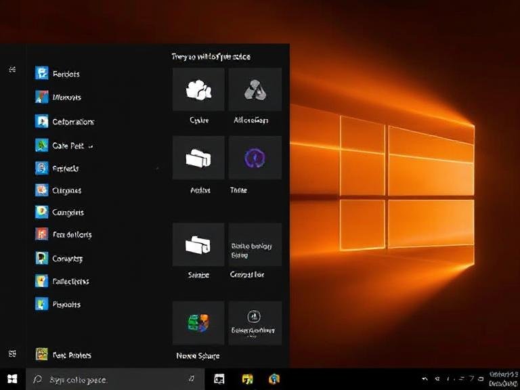Launch the "Clirpaes" app icon
The height and width of the screenshot is (390, 520).
tap(42, 190)
